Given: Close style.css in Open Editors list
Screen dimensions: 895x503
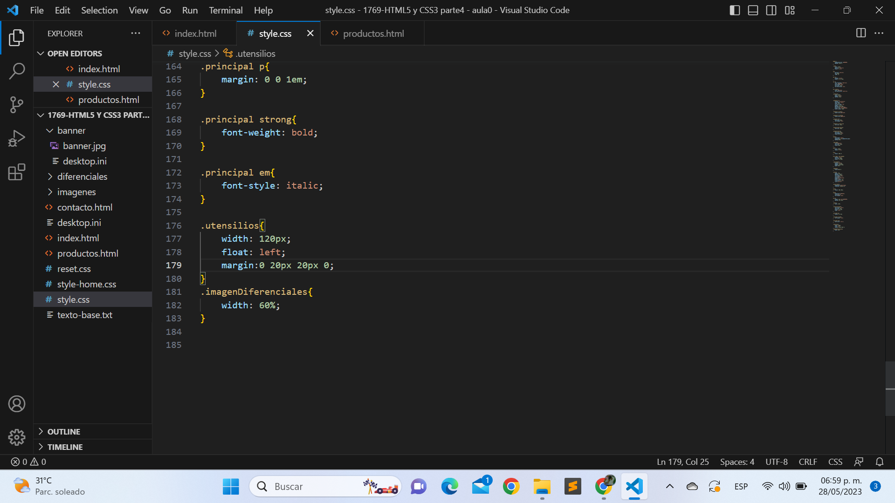Looking at the screenshot, I should (56, 84).
